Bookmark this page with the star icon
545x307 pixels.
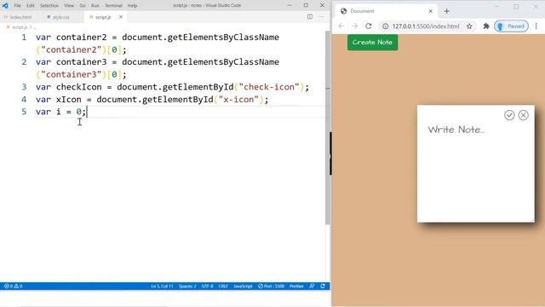coord(469,26)
